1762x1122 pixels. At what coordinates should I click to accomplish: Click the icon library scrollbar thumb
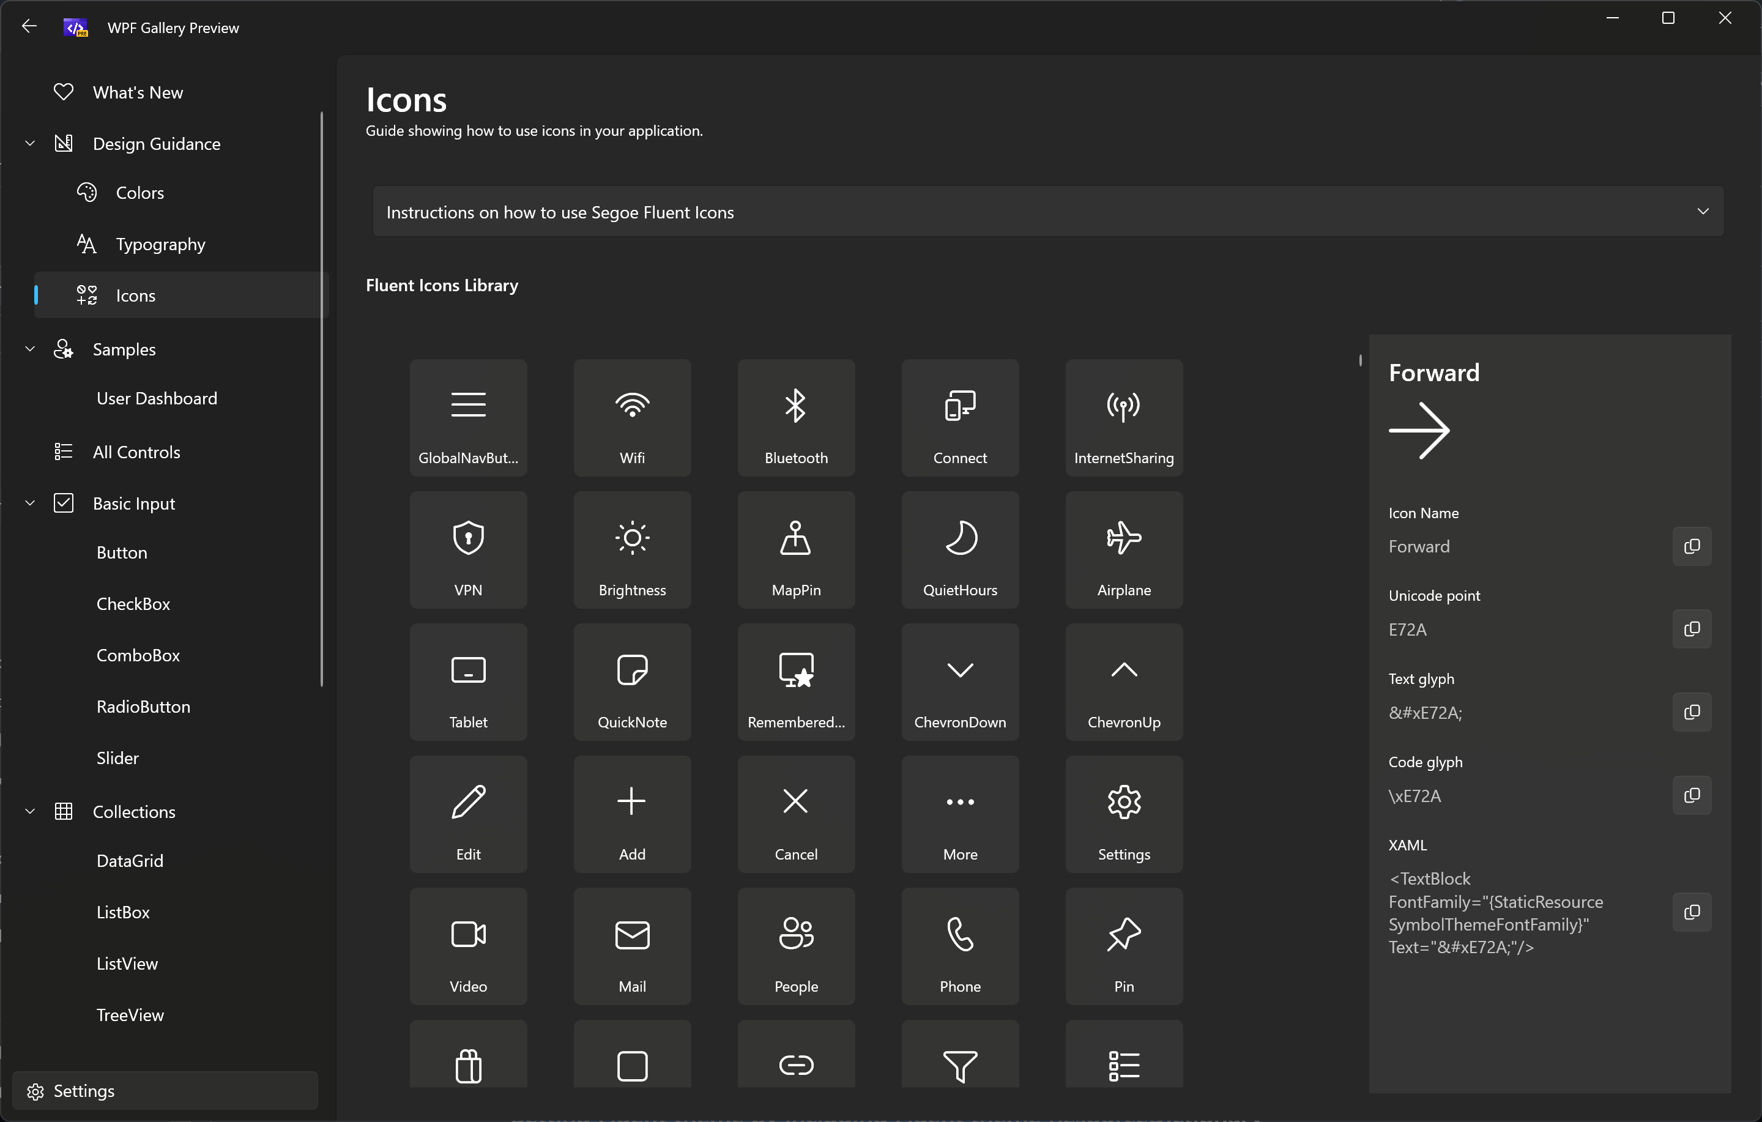1360,360
